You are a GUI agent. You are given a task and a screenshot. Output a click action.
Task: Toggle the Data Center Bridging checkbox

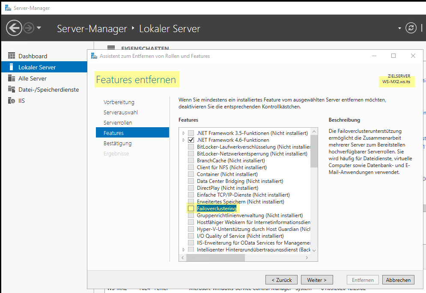[x=191, y=181]
